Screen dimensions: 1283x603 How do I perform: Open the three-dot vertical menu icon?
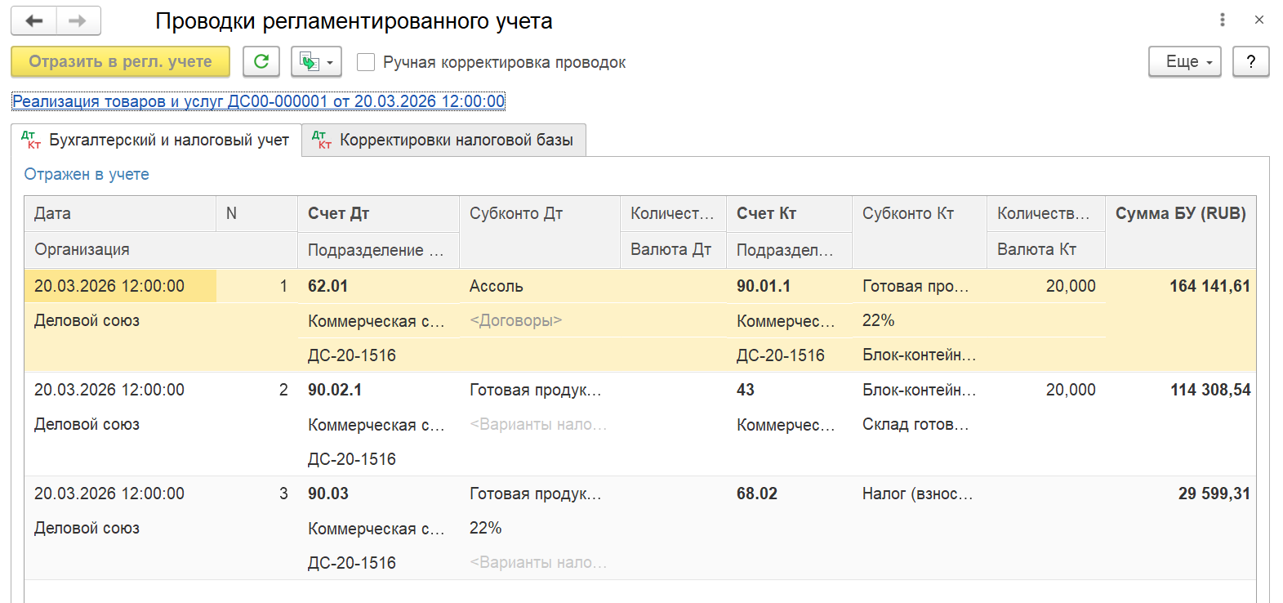[1223, 20]
